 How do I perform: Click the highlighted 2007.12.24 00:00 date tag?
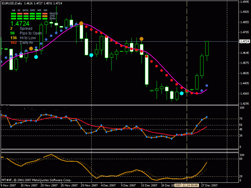(x=186, y=185)
